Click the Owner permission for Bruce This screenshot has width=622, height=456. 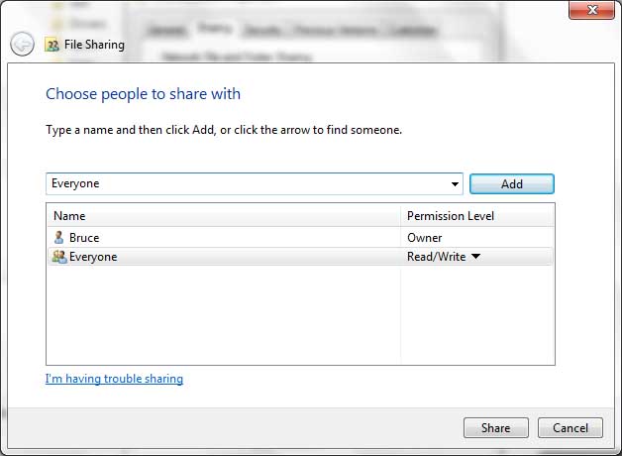425,238
